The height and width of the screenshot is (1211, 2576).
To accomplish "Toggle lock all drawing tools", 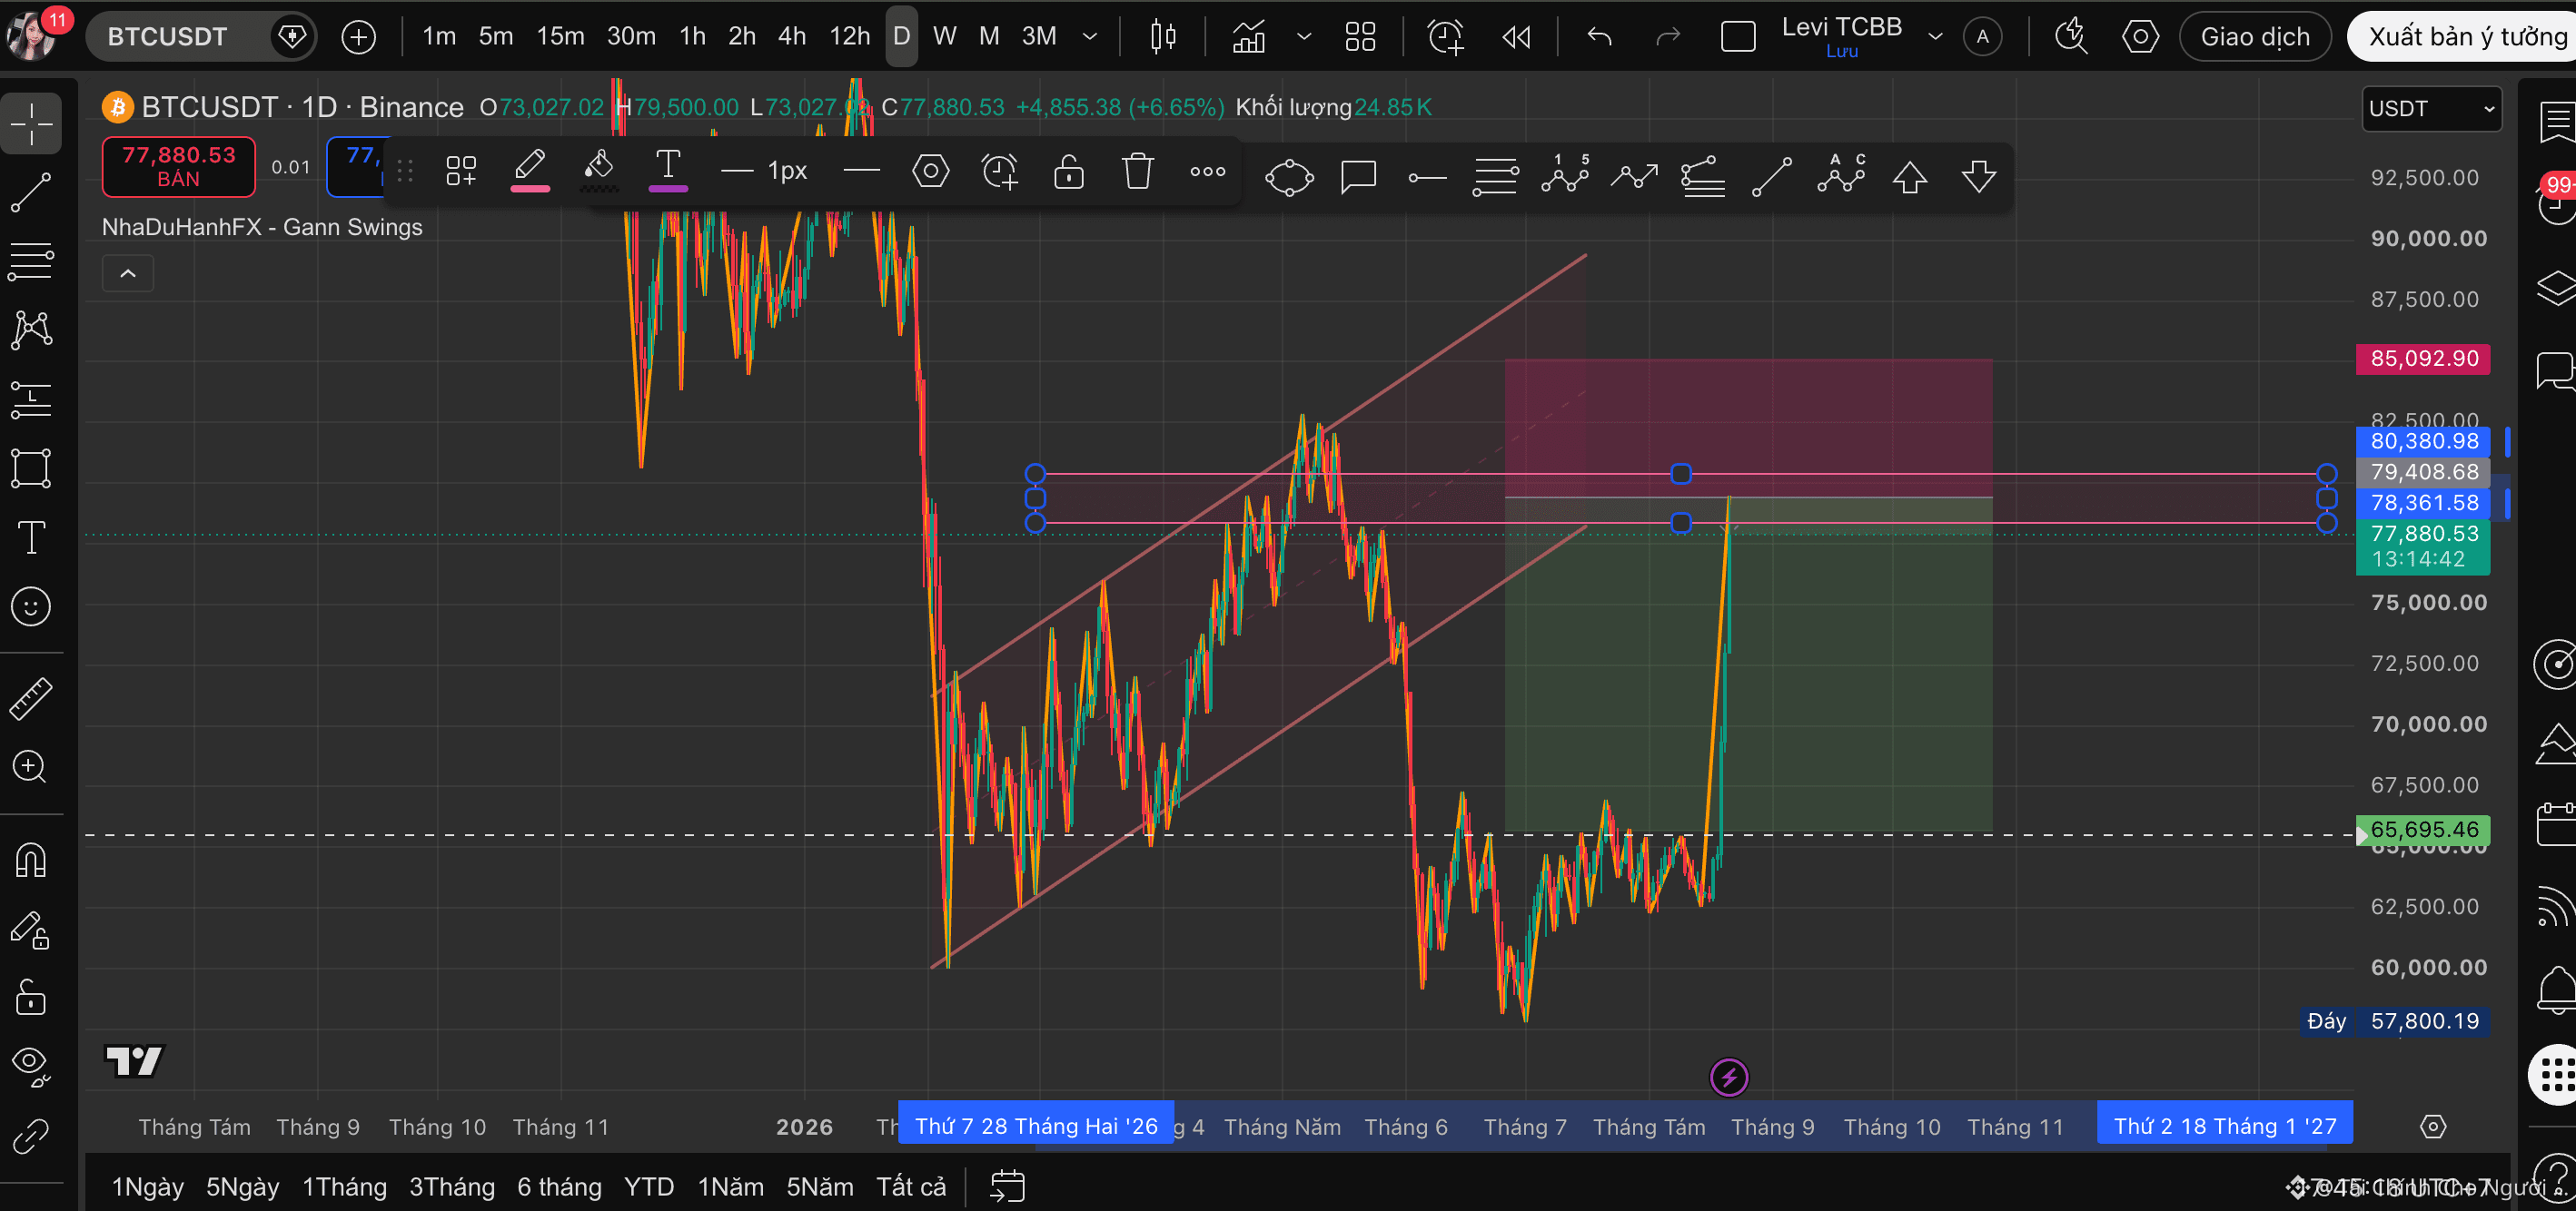I will click(x=31, y=999).
